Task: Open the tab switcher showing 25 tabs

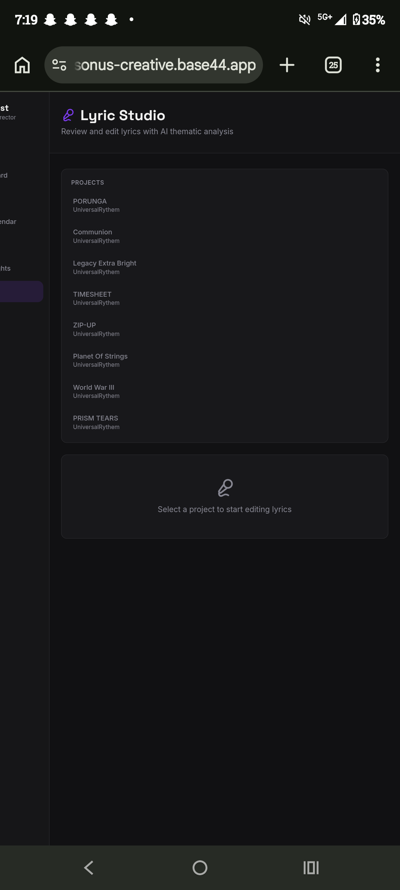Action: pyautogui.click(x=333, y=65)
